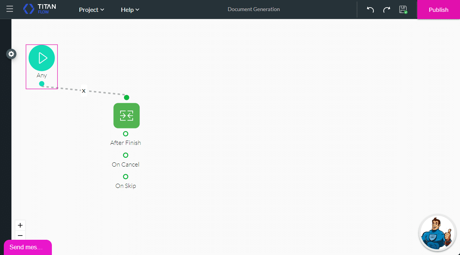
Task: Open the Project menu
Action: pyautogui.click(x=89, y=10)
